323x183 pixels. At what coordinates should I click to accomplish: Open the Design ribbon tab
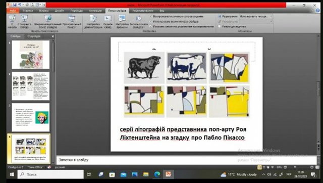60,11
